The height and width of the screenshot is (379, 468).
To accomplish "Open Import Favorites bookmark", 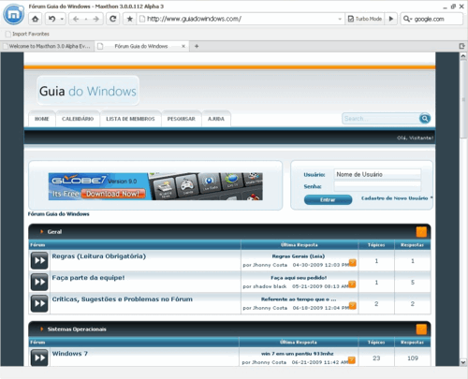I will click(27, 34).
